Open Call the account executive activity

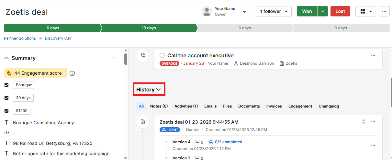200,55
